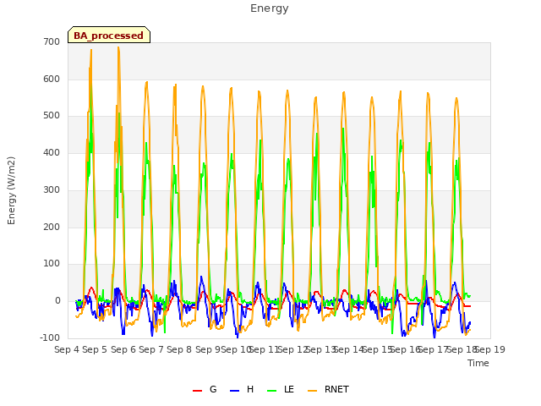Viewport: 541px width, 406px height.
Task: Click the 100 y-axis tick label
Action: (52, 264)
